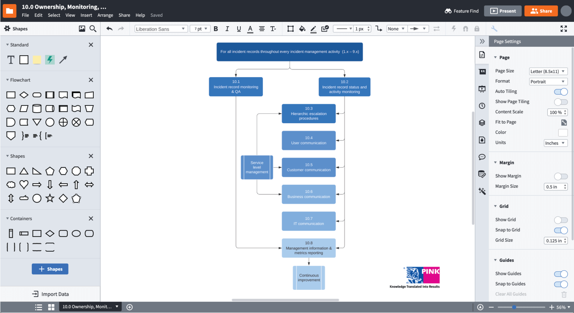Screen dimensions: 574x313
Task: Click the page Color swatch
Action: click(x=563, y=132)
